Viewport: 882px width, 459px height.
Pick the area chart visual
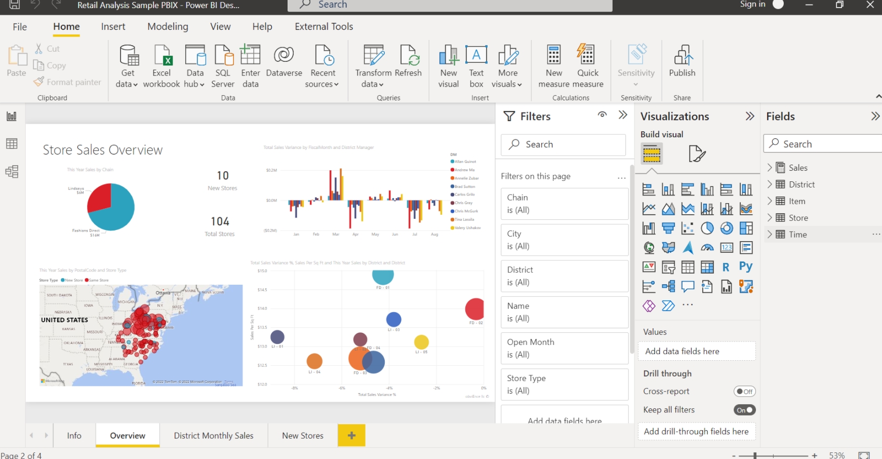668,209
